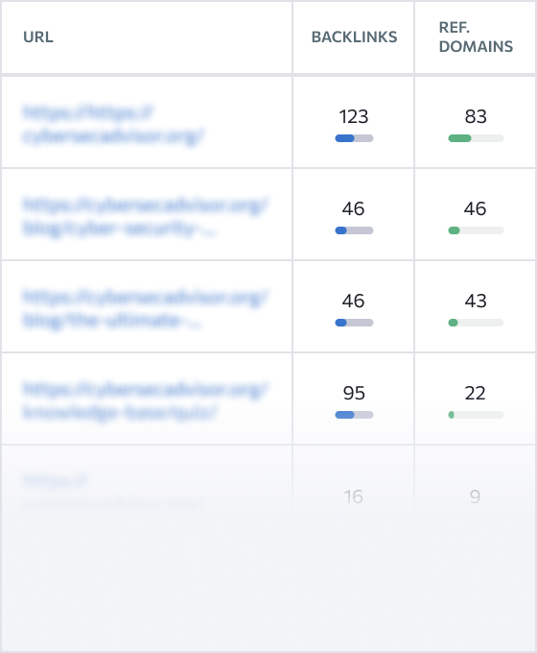Sort by the BACKLINKS column header
The width and height of the screenshot is (537, 653).
tap(354, 37)
